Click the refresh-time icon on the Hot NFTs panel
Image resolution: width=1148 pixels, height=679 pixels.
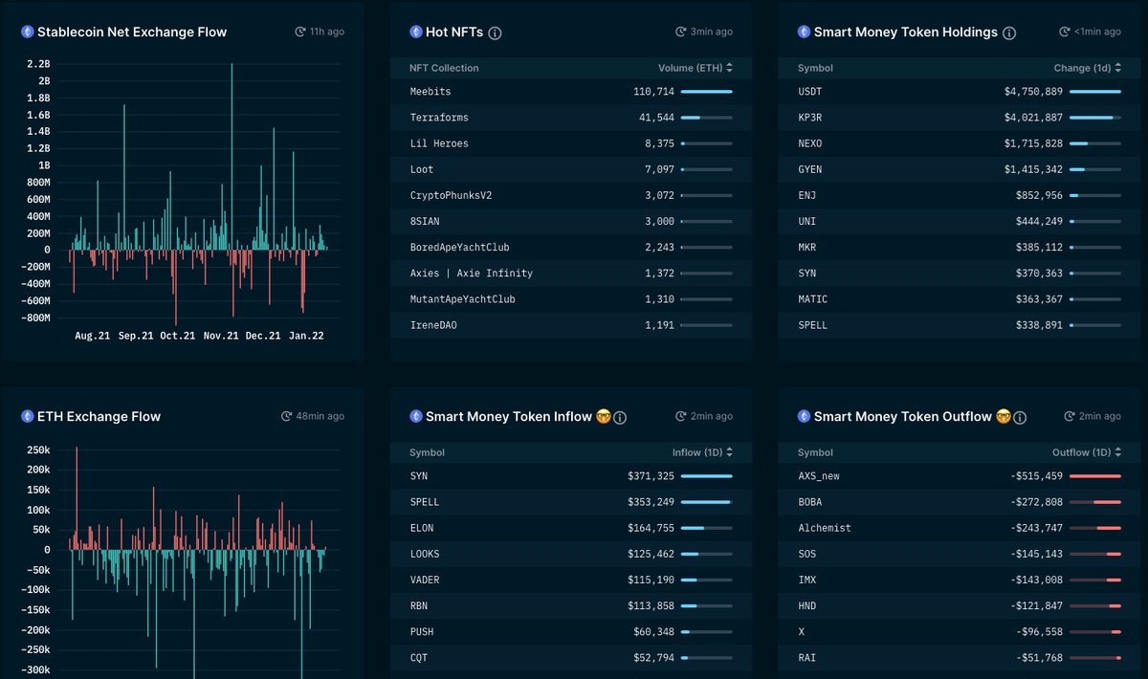click(681, 32)
